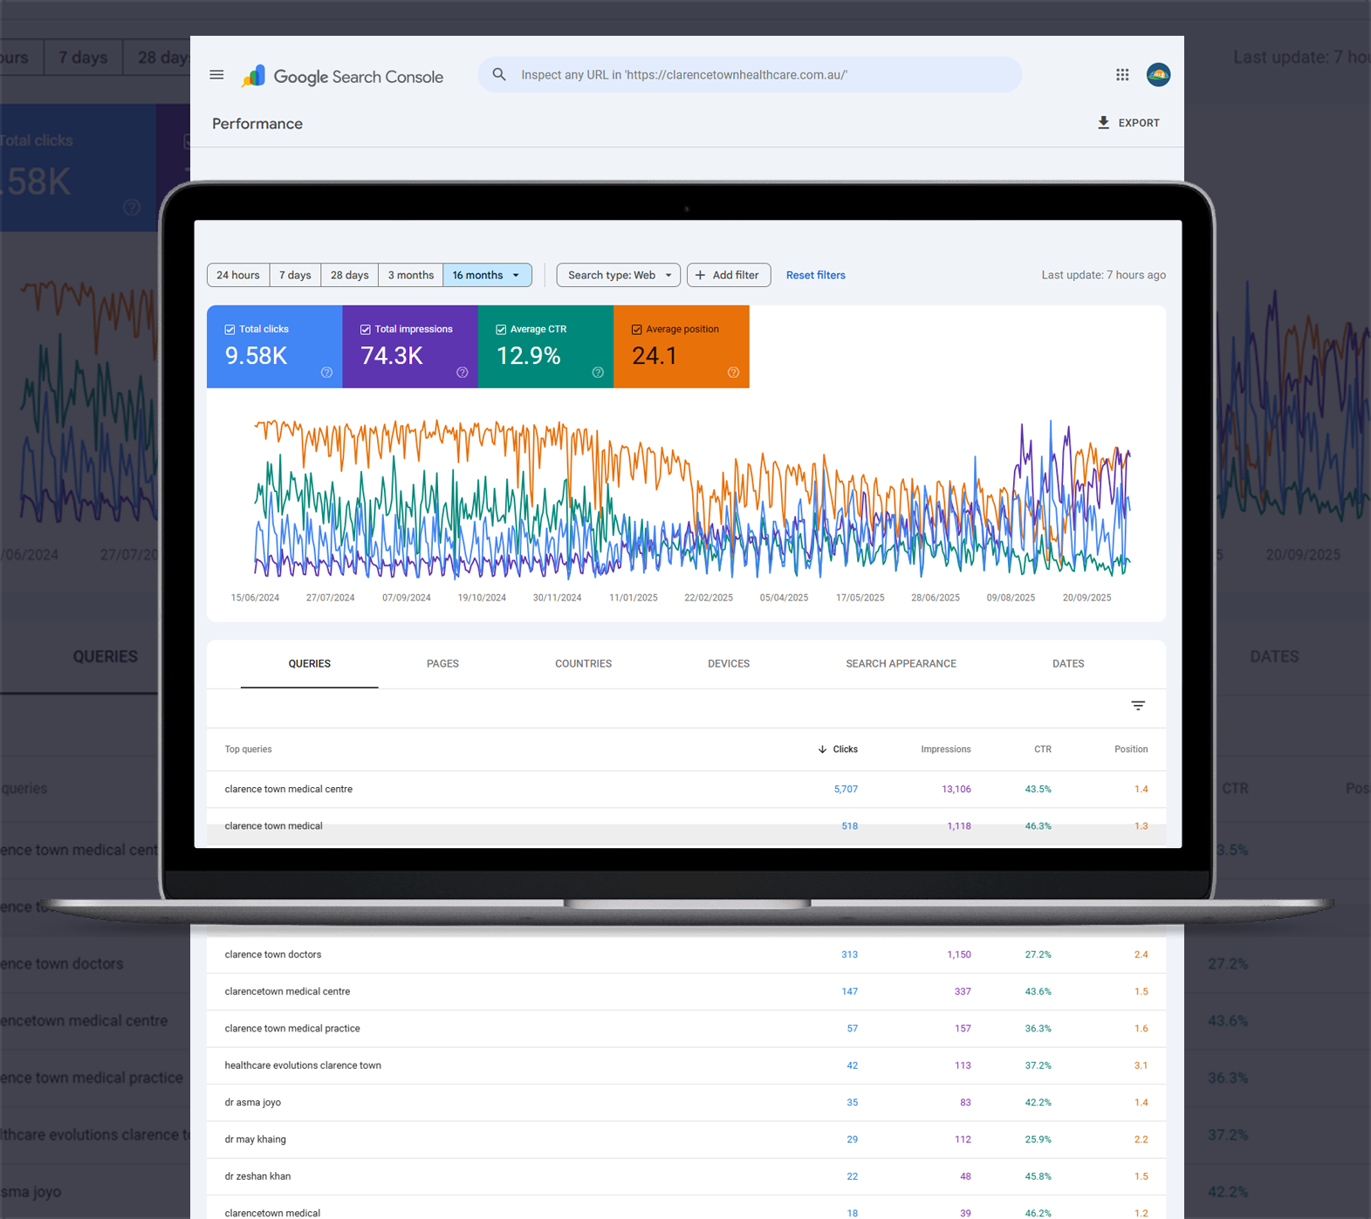Switch to the QUERIES tab
Screen dimensions: 1371x1219
pos(309,664)
